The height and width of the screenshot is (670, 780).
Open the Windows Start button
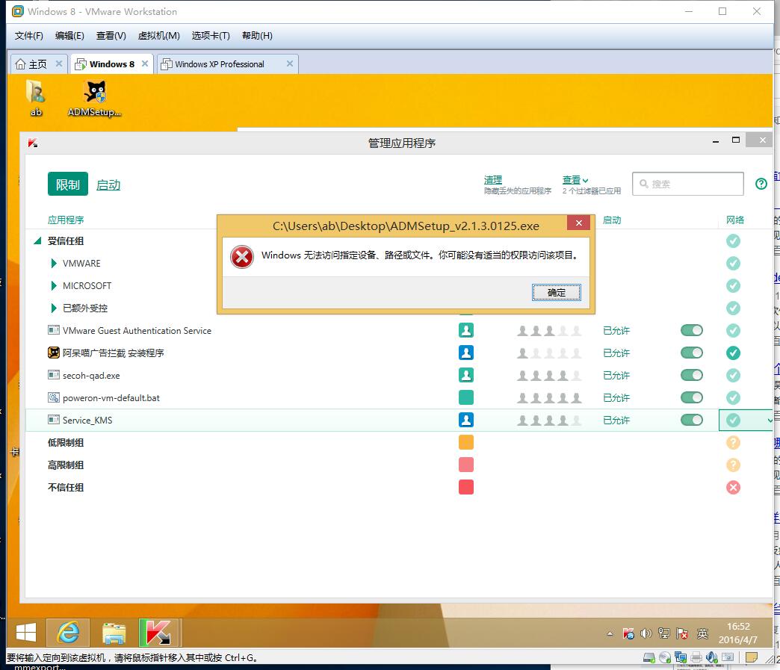tap(26, 633)
